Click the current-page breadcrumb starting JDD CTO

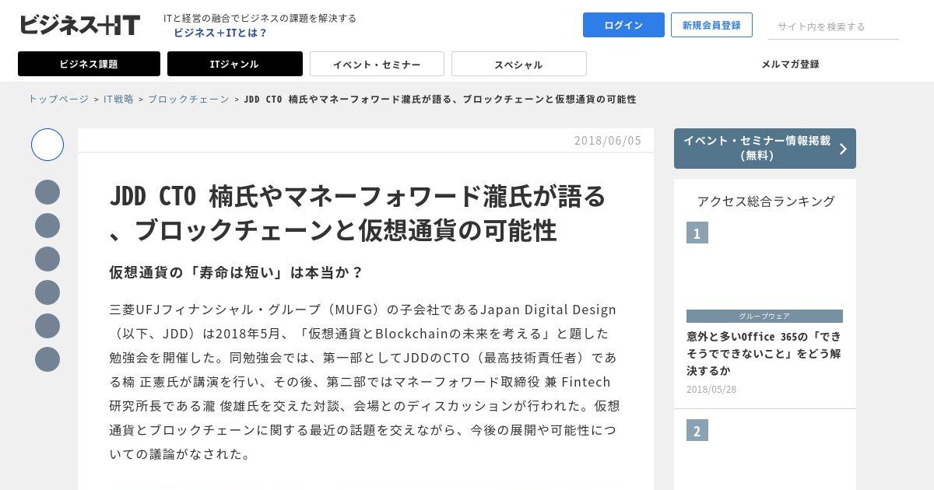coord(440,99)
